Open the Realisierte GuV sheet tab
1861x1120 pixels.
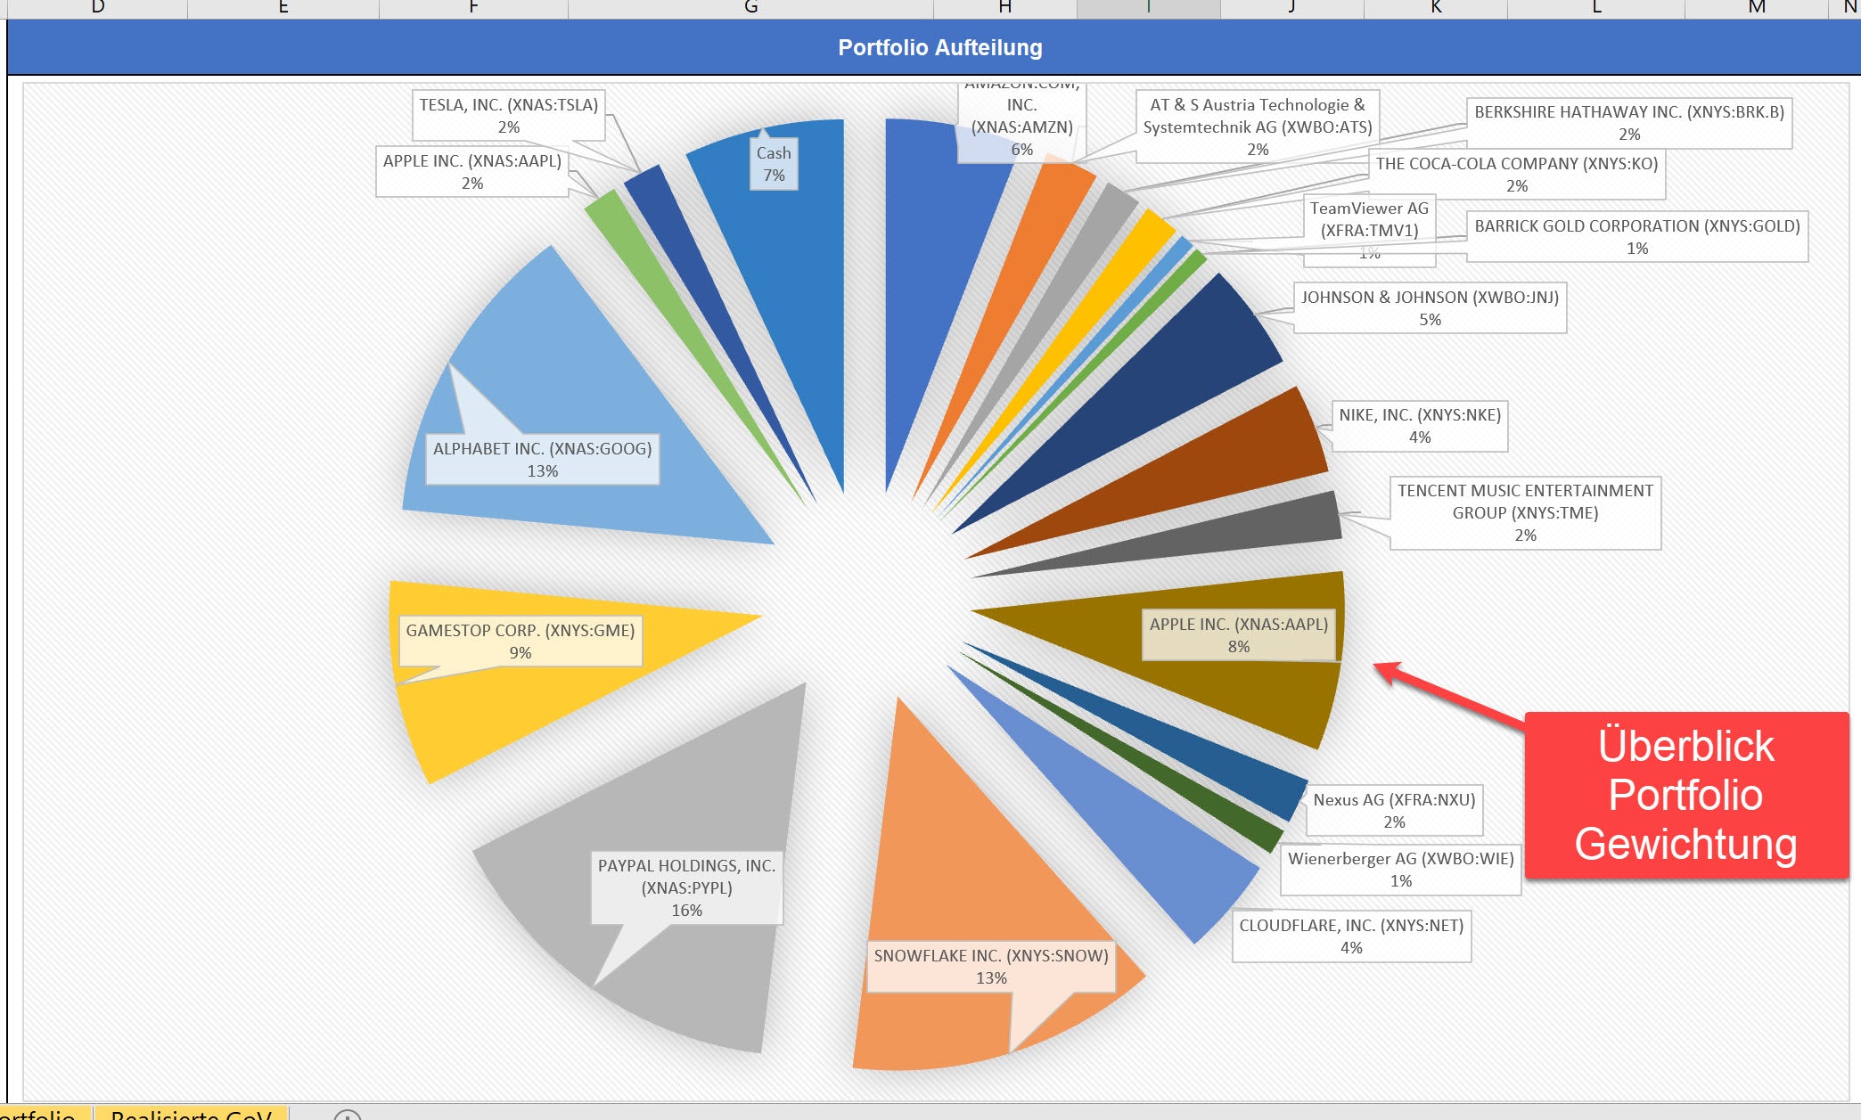click(x=191, y=1115)
